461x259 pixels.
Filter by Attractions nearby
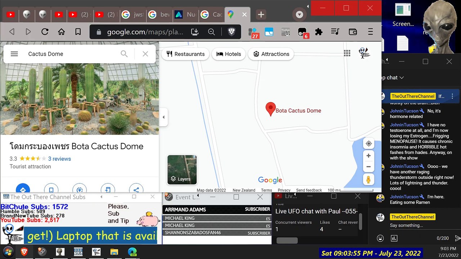pyautogui.click(x=271, y=54)
